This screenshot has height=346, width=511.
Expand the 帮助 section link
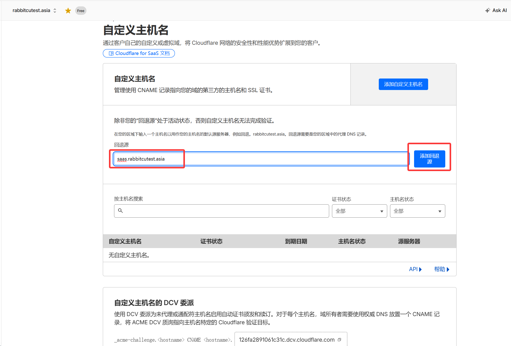click(441, 269)
